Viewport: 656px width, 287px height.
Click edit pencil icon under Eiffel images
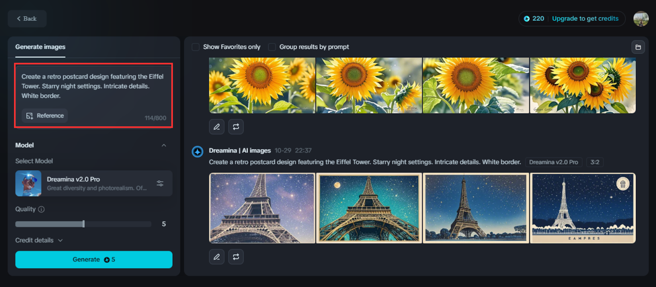217,256
